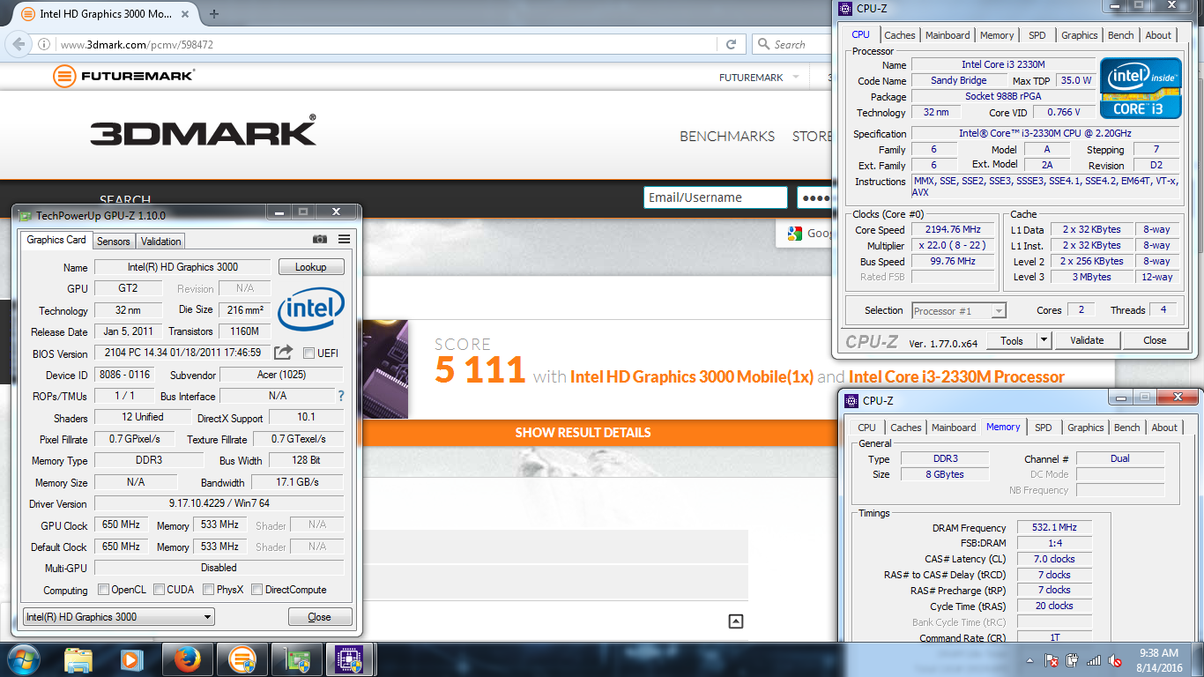Click the Bus Interface question mark icon

pyautogui.click(x=341, y=396)
